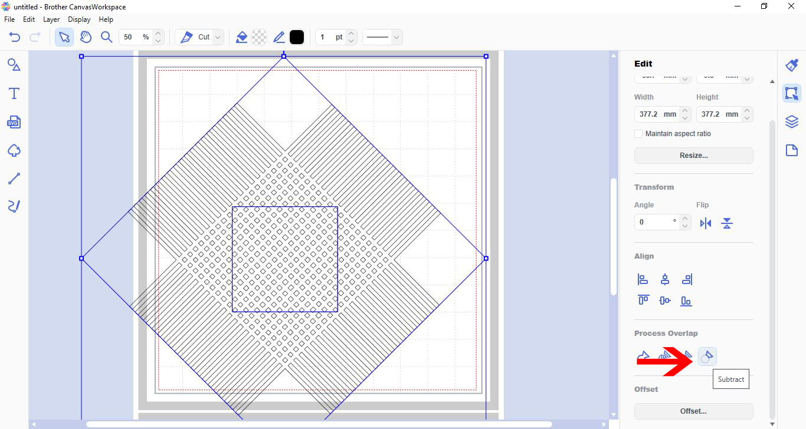Image resolution: width=806 pixels, height=429 pixels.
Task: Open the File menu
Action: click(x=9, y=19)
